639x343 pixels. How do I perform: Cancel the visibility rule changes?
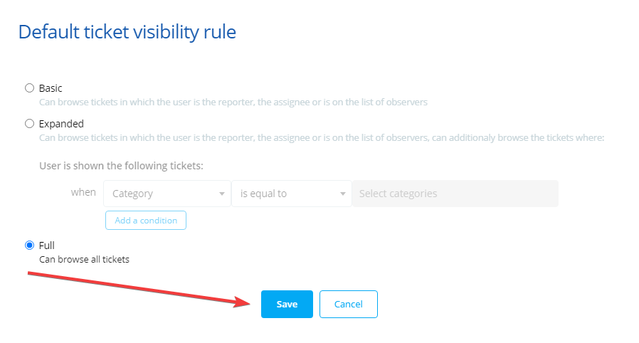[349, 304]
